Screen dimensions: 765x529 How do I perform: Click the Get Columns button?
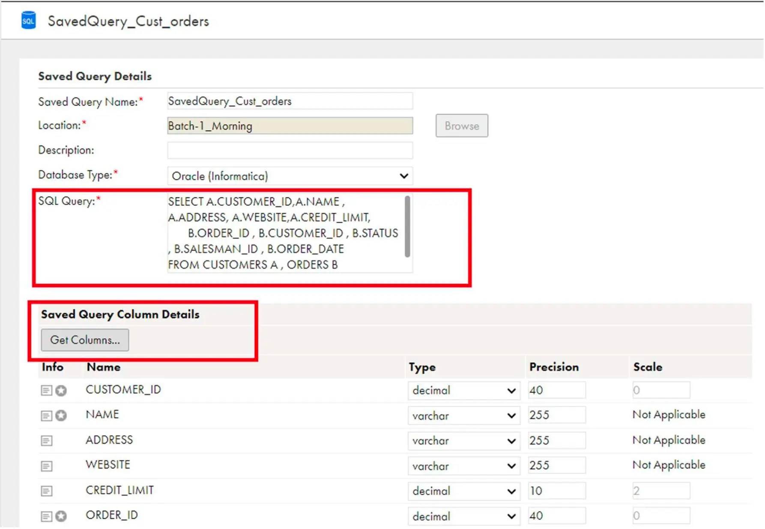[84, 340]
